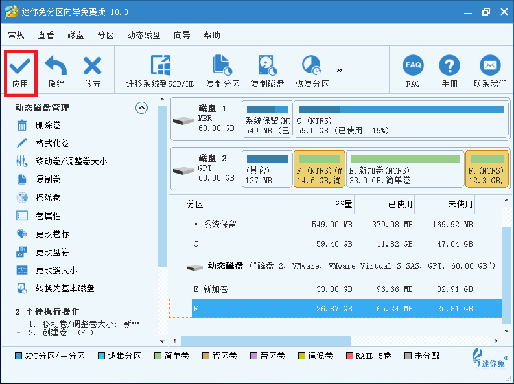Select pending operation 2 Create Volume (F:)
The width and height of the screenshot is (514, 384).
(x=61, y=333)
